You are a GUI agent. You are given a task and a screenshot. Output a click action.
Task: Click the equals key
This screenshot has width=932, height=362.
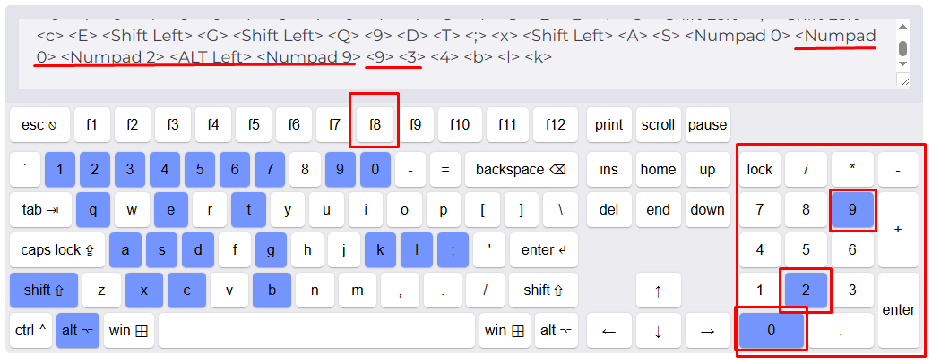445,170
